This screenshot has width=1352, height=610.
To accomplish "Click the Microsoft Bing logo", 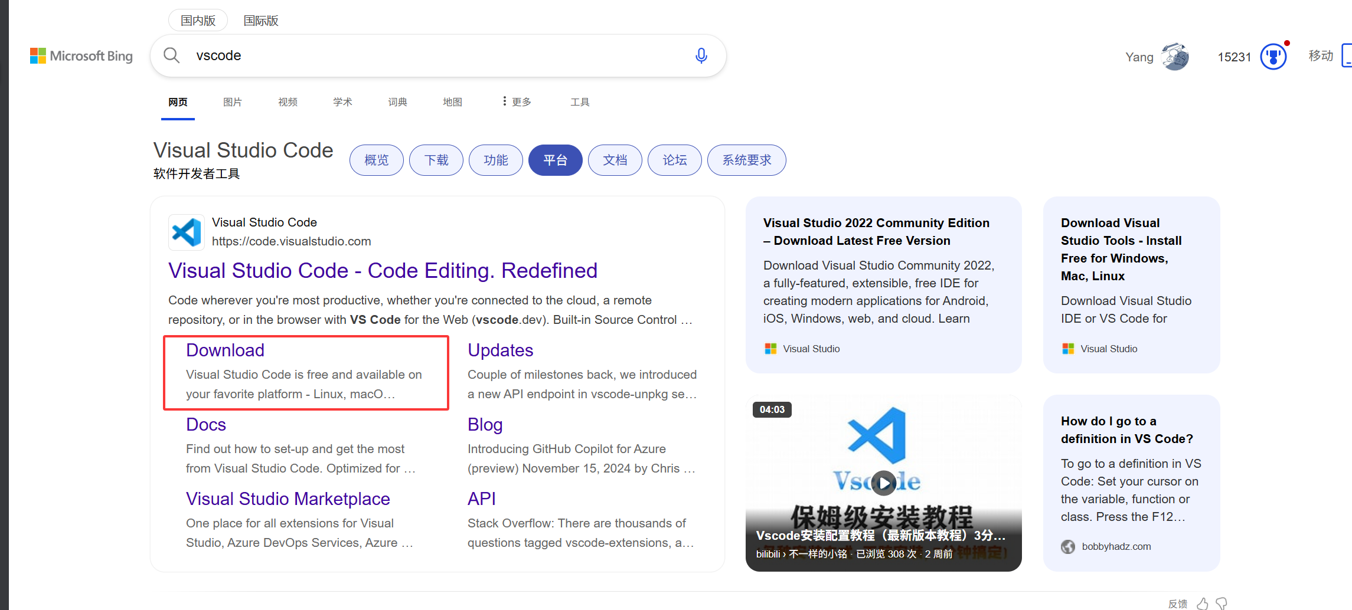I will click(81, 56).
